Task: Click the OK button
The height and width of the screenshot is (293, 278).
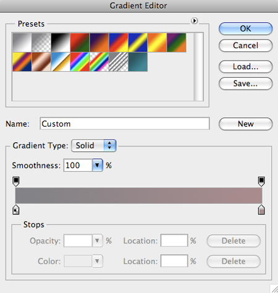Action: [x=245, y=28]
